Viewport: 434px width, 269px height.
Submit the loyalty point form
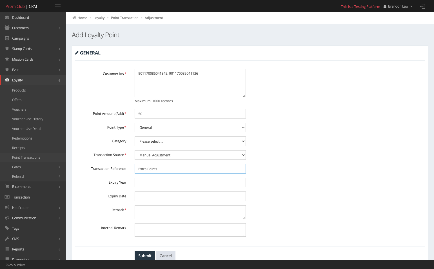tap(145, 256)
